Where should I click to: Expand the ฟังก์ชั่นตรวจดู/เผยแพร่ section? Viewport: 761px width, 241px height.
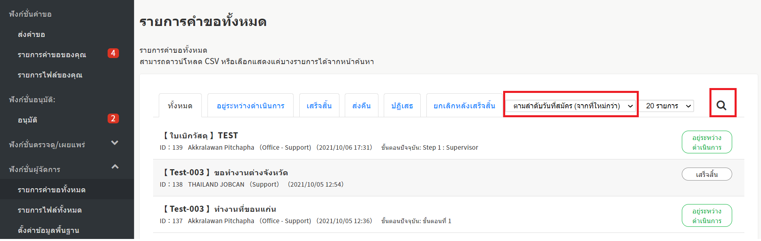click(x=115, y=143)
